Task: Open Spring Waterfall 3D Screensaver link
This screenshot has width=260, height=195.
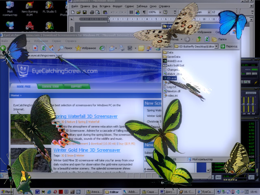Action: [86, 116]
